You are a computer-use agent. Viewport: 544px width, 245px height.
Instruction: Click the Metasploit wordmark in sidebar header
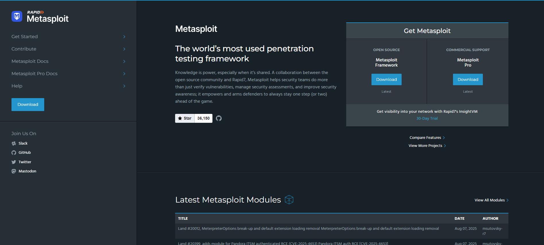coord(48,19)
